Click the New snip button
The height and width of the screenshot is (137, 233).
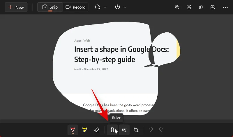[16, 7]
